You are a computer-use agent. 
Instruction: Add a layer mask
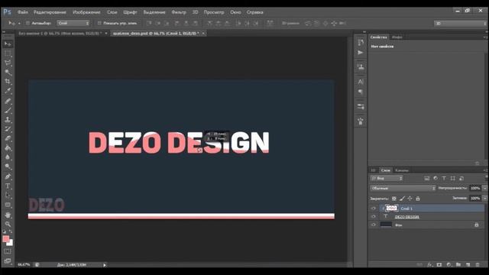[x=439, y=265]
